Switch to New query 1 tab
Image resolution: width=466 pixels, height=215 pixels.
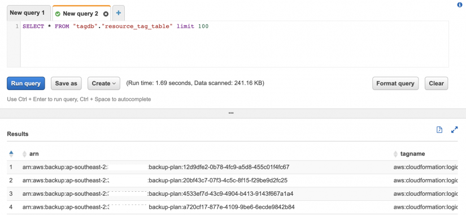(29, 13)
